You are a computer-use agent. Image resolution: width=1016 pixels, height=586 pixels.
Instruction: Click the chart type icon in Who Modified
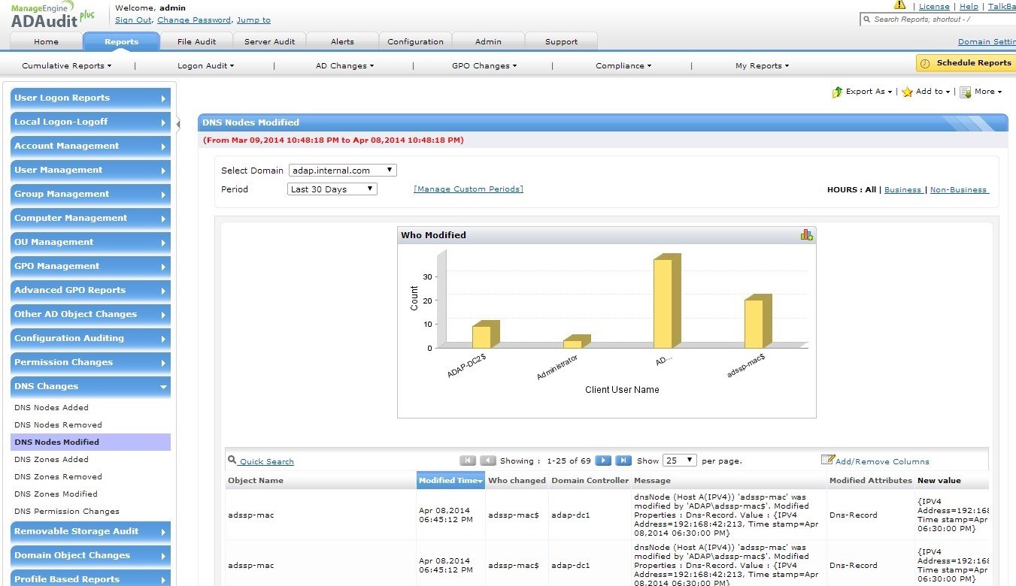point(806,235)
